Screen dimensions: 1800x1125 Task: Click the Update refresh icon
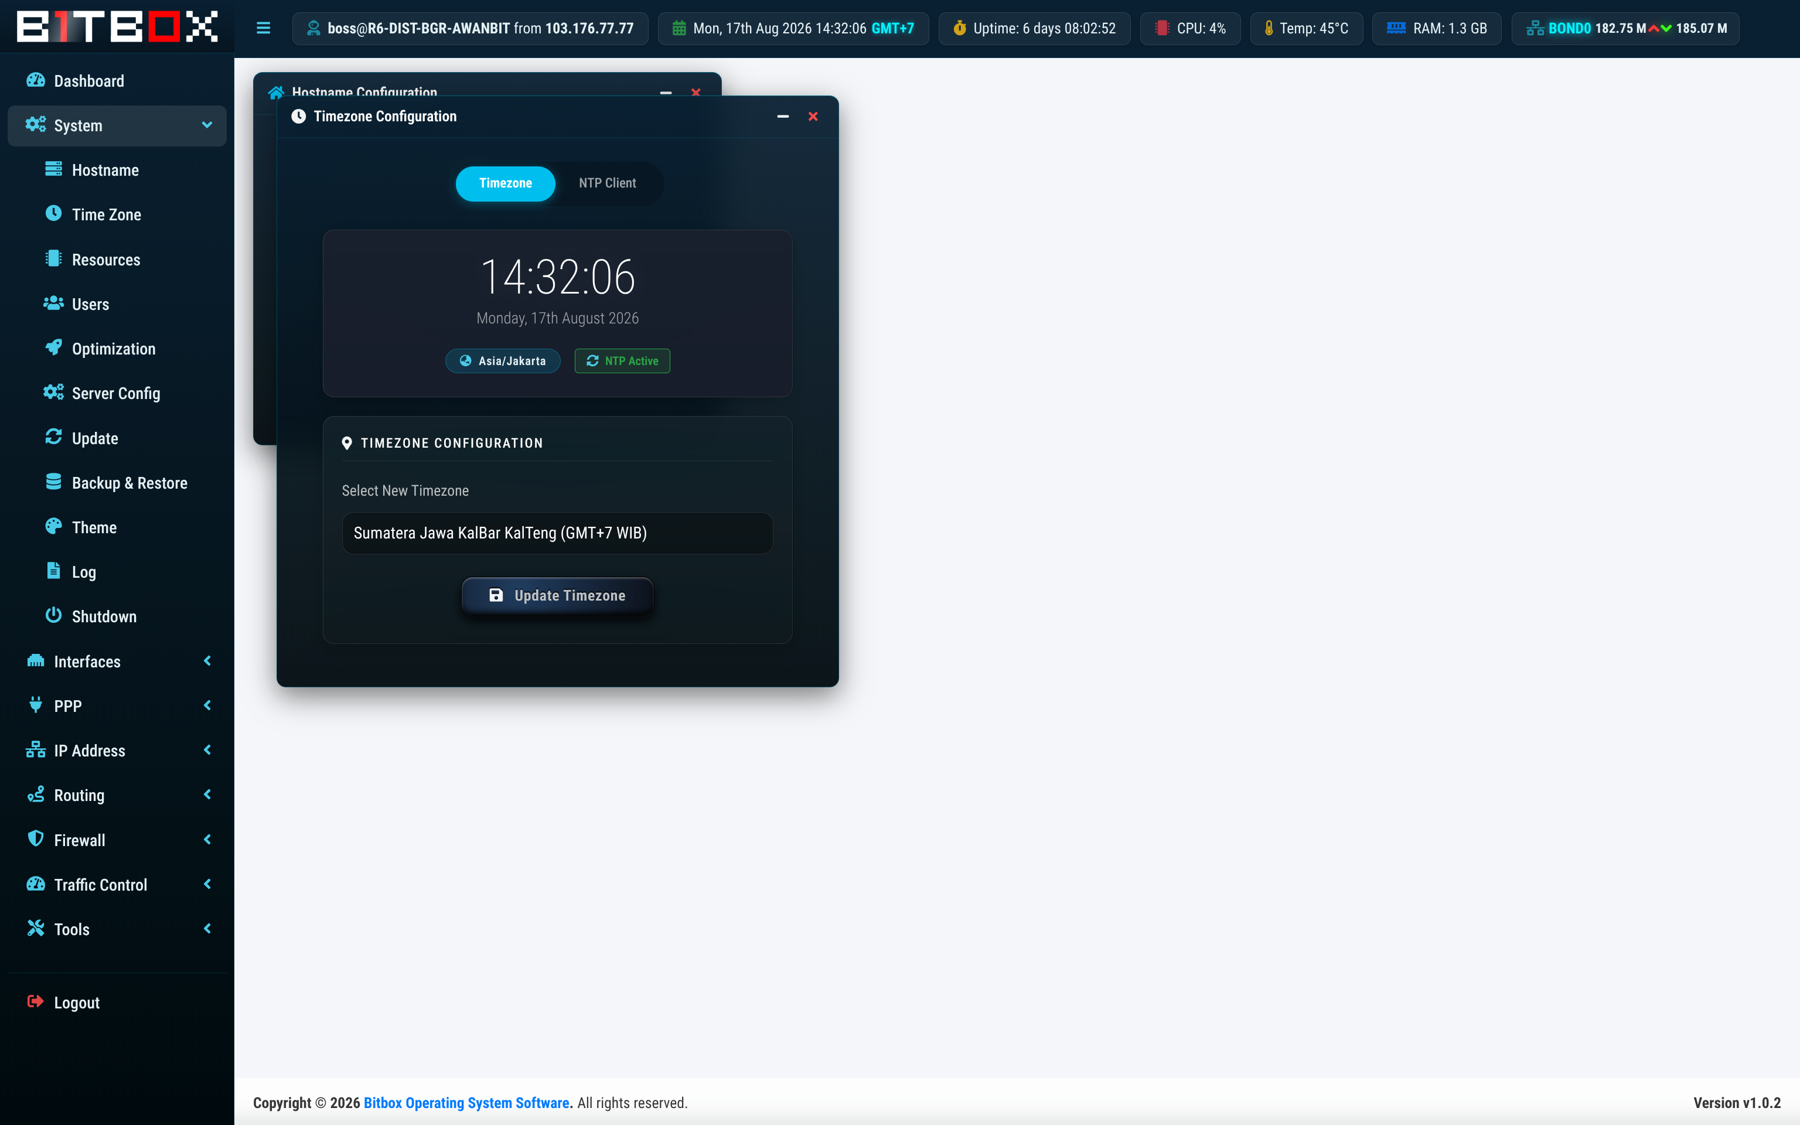(53, 437)
